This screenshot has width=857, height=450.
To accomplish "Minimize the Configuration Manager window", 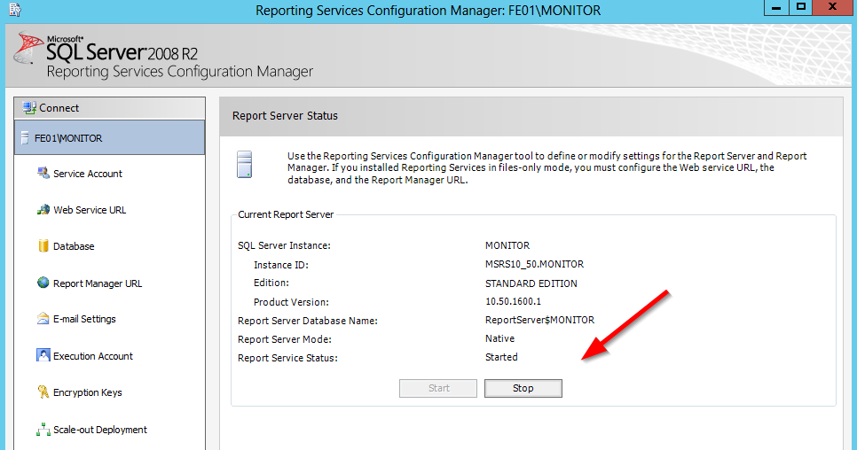I will tap(776, 8).
